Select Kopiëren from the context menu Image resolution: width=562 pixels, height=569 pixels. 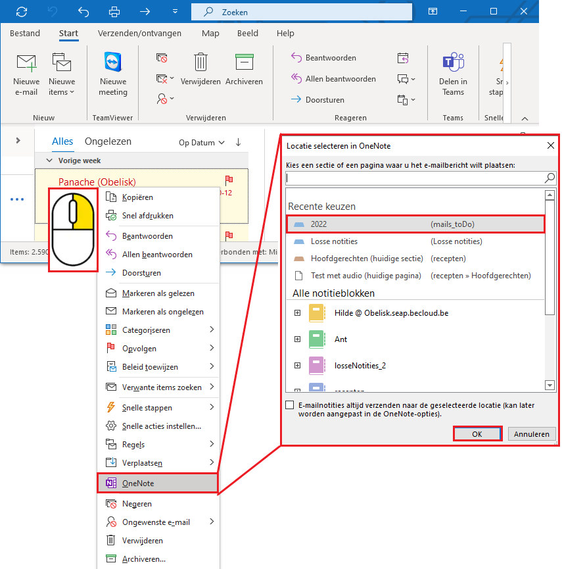pos(159,197)
